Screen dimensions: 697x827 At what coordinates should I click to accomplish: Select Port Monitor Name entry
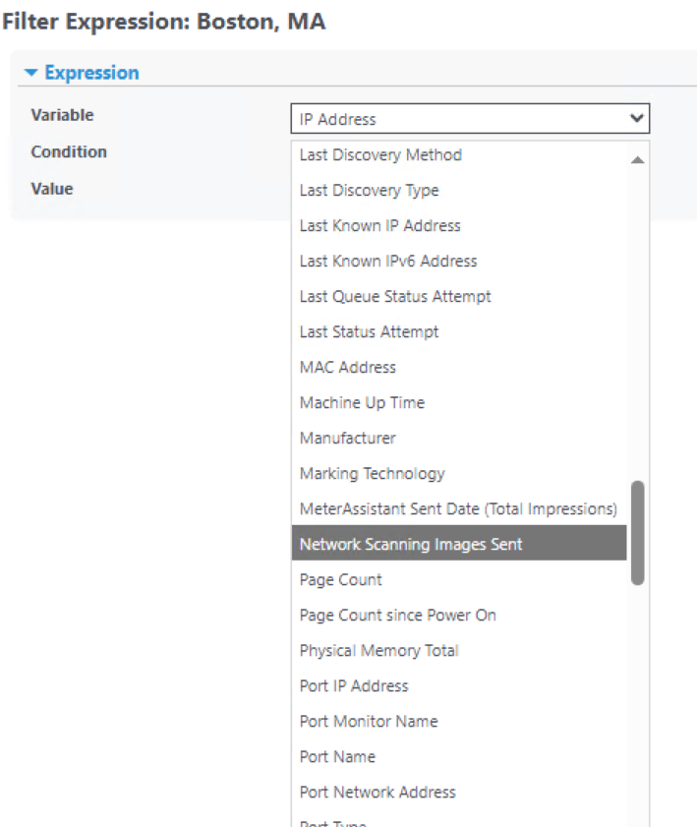369,722
